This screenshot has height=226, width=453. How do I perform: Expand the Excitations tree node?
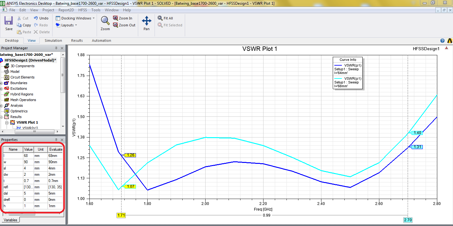click(x=1, y=89)
